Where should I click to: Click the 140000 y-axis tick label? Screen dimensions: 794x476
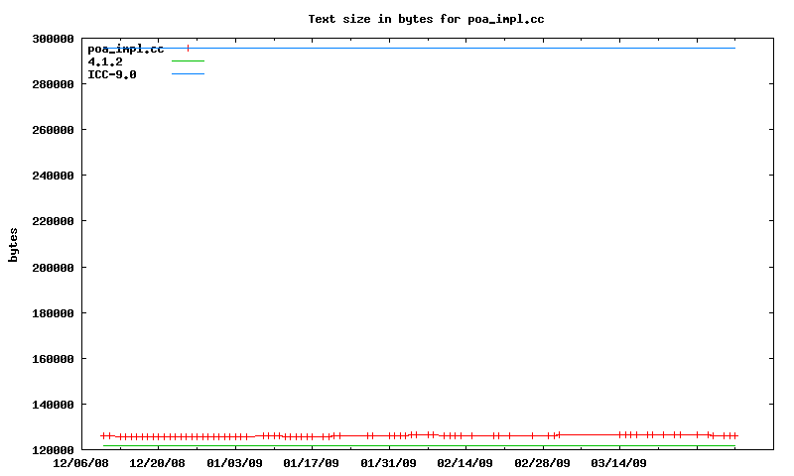[x=52, y=405]
